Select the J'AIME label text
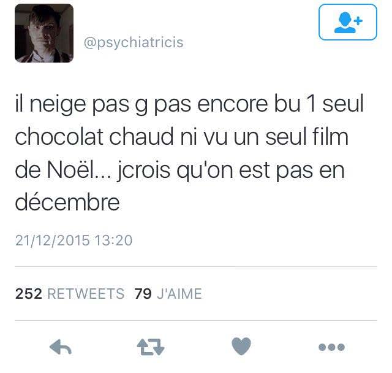The width and height of the screenshot is (392, 373). click(179, 294)
